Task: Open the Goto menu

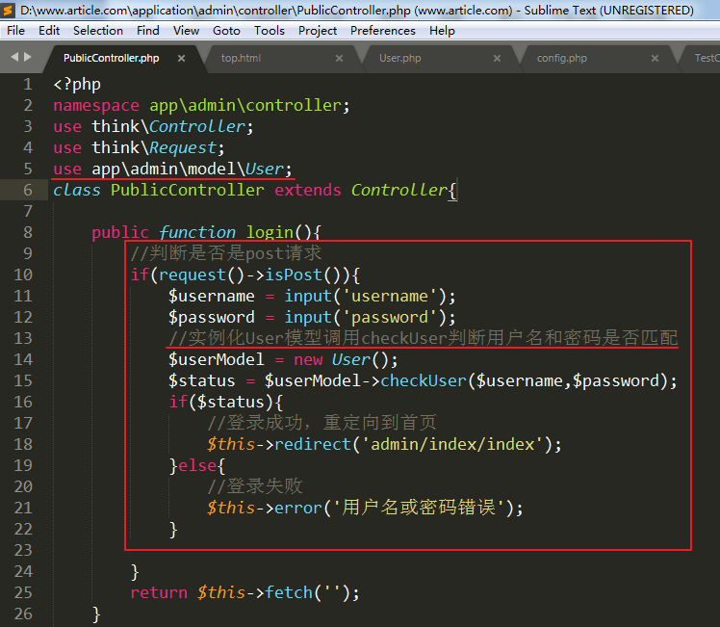Action: coord(226,31)
